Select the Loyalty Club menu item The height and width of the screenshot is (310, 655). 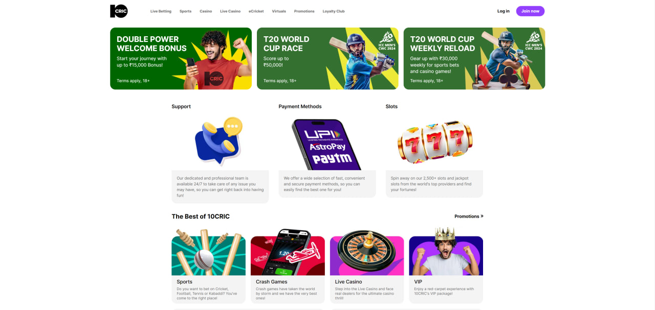[334, 11]
